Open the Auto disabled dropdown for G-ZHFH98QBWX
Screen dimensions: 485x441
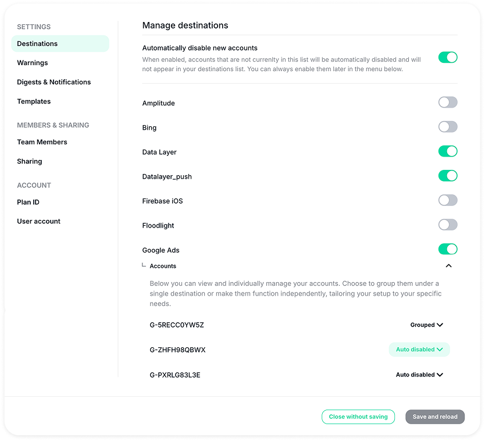(x=419, y=349)
